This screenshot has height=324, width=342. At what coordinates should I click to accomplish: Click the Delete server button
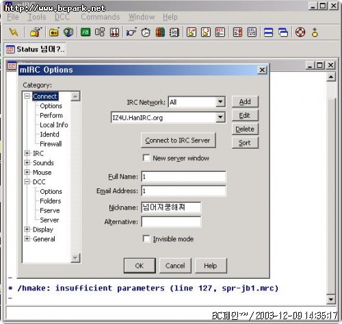click(245, 129)
